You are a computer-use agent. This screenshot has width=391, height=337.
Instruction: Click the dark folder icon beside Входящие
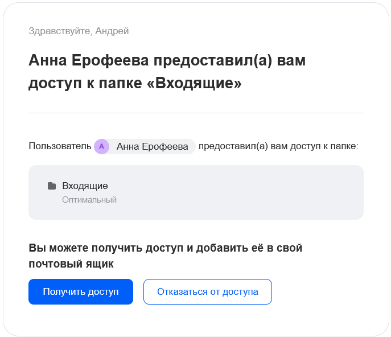coord(52,186)
